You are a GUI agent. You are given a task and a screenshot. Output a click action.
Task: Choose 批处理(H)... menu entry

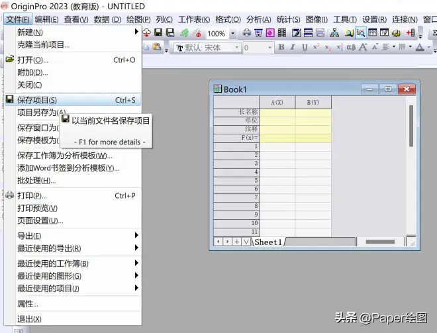[x=73, y=180]
